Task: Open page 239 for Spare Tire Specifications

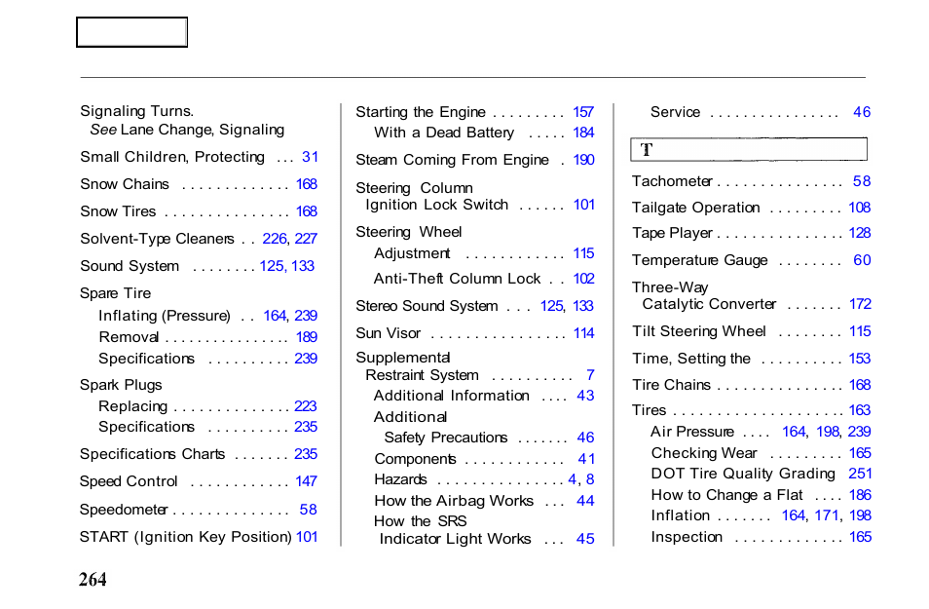Action: 306,359
